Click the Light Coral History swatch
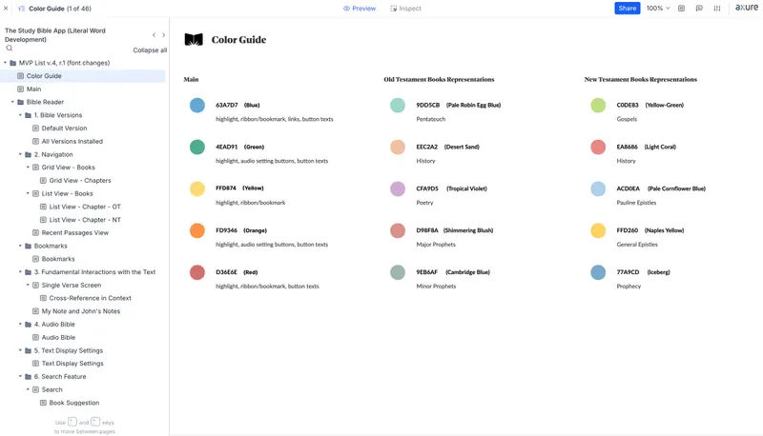763x436 pixels. point(598,147)
